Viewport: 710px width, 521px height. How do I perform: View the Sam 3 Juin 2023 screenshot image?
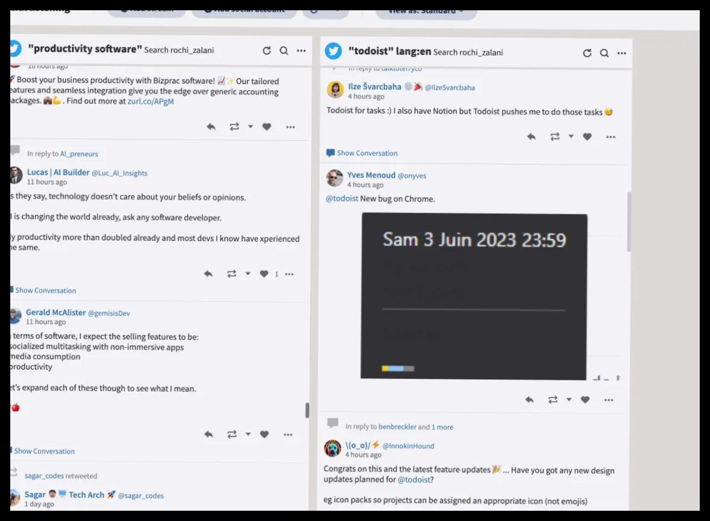473,296
